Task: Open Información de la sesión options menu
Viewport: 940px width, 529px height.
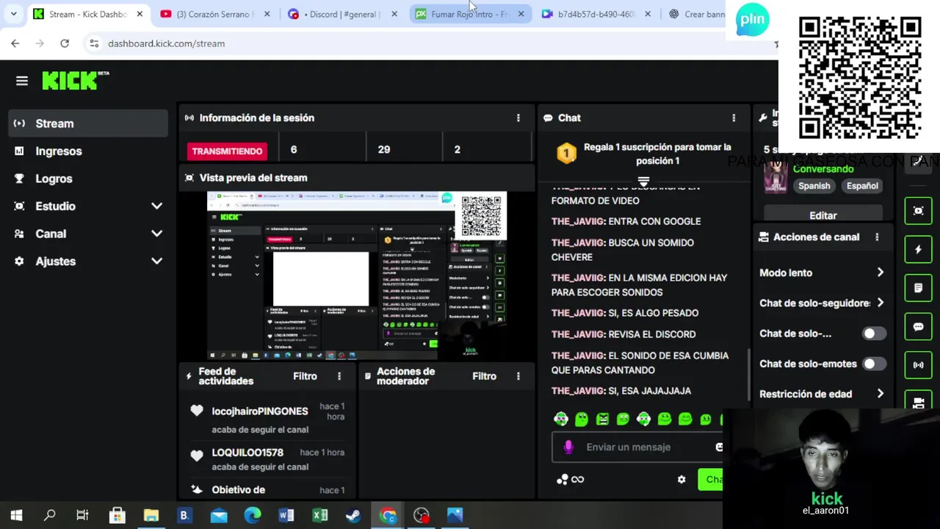Action: point(518,118)
